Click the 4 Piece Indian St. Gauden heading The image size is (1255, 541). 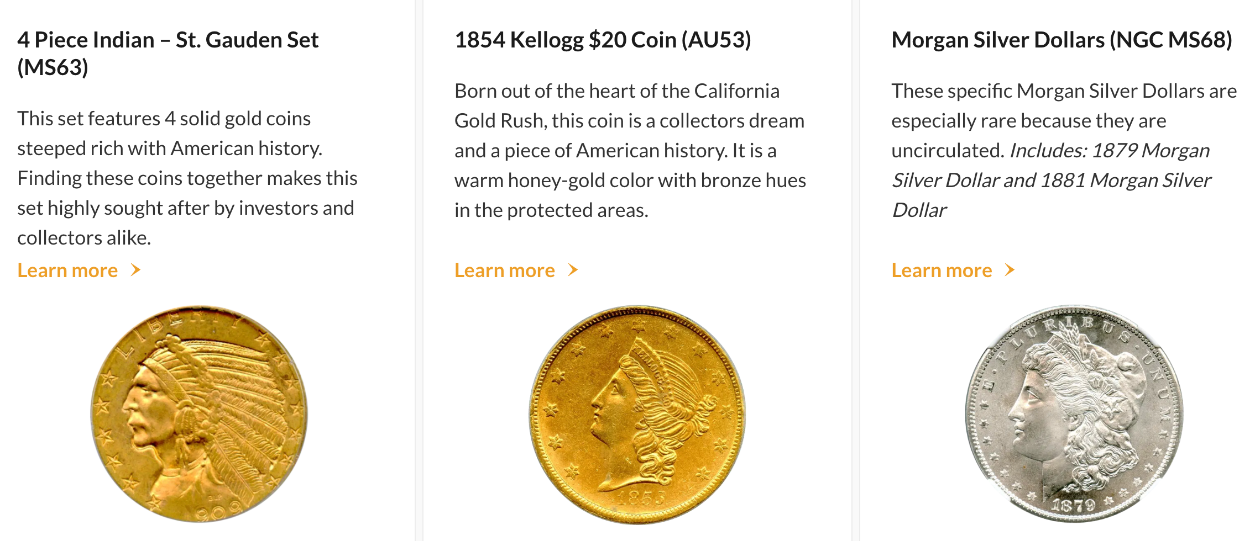coord(169,40)
